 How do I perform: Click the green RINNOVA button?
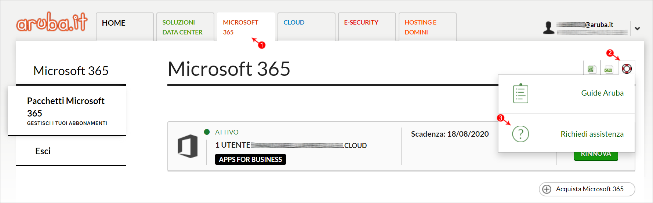pos(596,155)
